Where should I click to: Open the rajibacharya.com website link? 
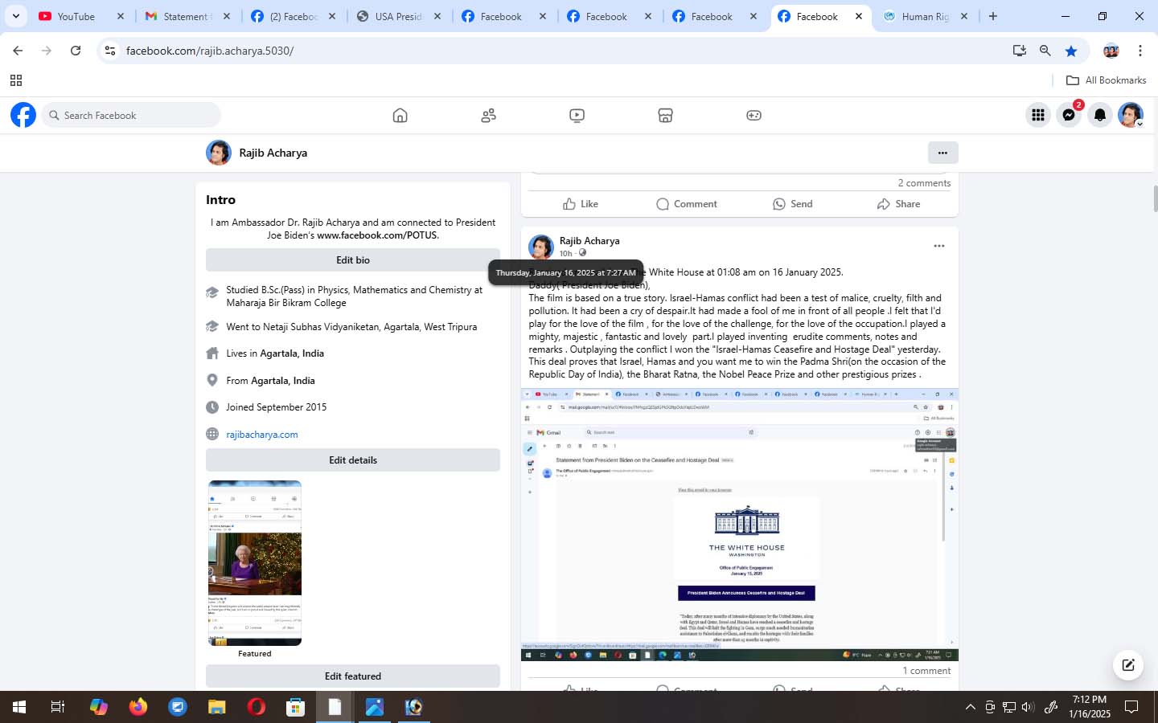coord(262,435)
